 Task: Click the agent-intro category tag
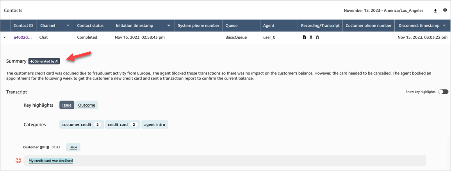(x=155, y=125)
